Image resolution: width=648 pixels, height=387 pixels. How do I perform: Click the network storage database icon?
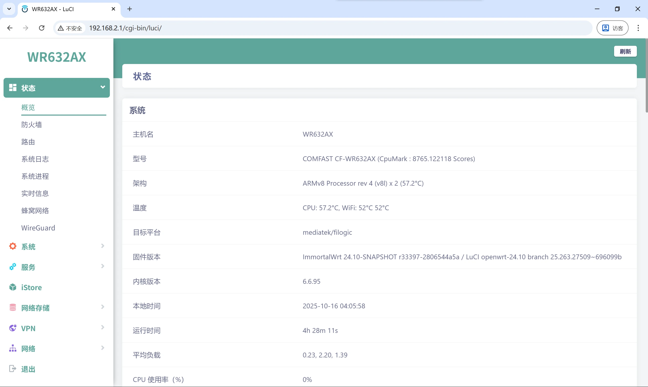point(12,308)
